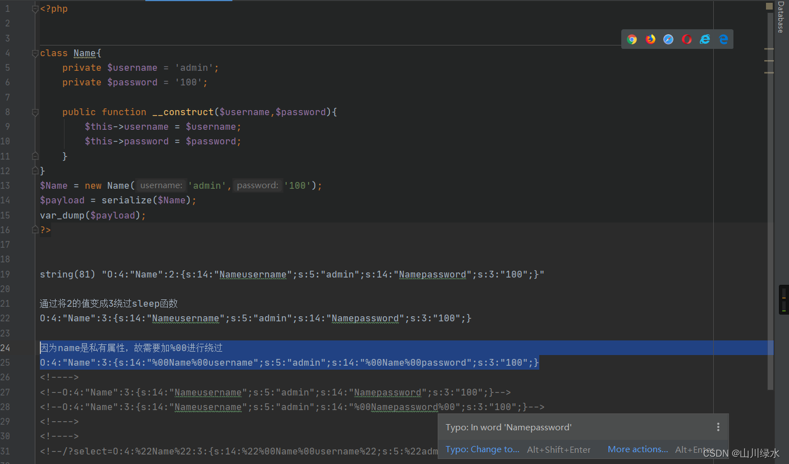Click line number 13 in gutter
Image resolution: width=789 pixels, height=464 pixels.
pyautogui.click(x=6, y=185)
